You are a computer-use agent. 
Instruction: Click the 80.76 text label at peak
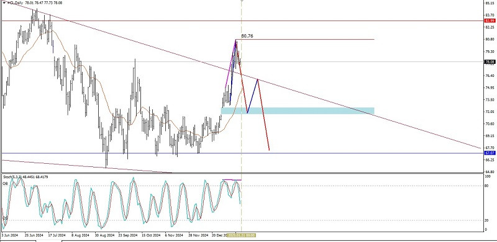pyautogui.click(x=247, y=36)
